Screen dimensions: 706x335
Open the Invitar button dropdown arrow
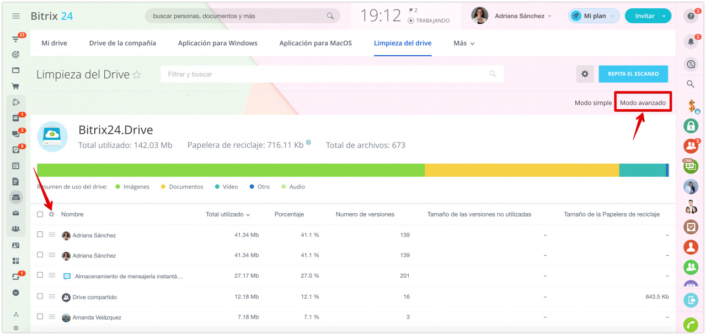[664, 16]
